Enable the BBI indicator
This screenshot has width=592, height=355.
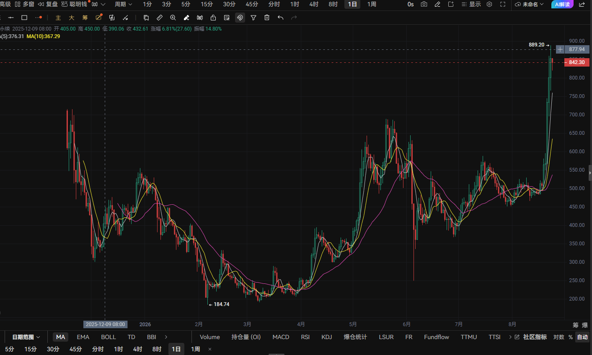point(152,337)
